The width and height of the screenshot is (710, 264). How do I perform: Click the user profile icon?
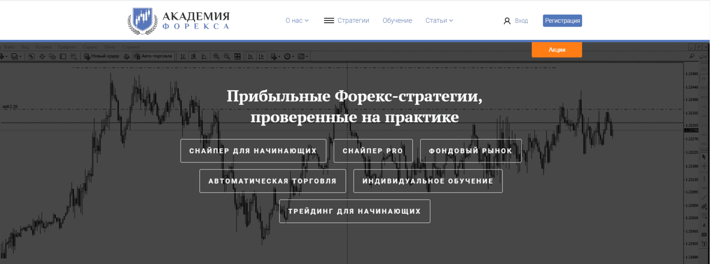pos(507,21)
